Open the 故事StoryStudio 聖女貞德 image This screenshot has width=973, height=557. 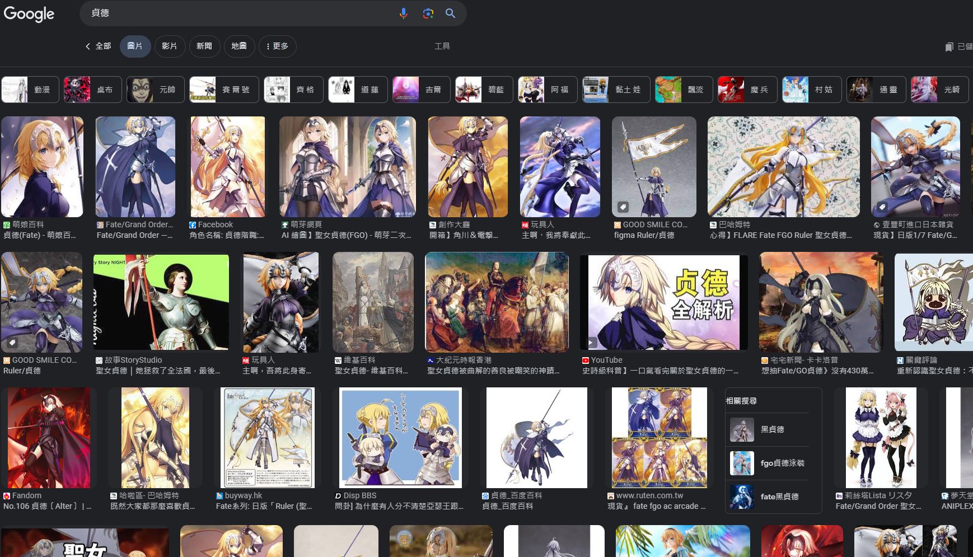pos(161,302)
